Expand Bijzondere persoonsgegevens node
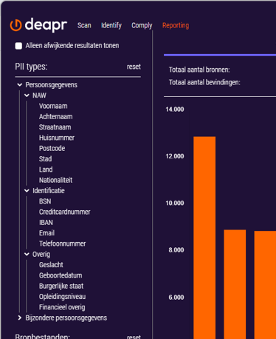 (20, 318)
